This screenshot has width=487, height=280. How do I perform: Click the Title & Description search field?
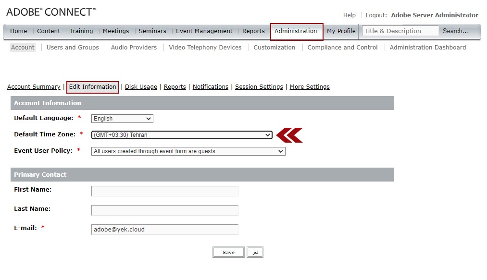coord(400,31)
